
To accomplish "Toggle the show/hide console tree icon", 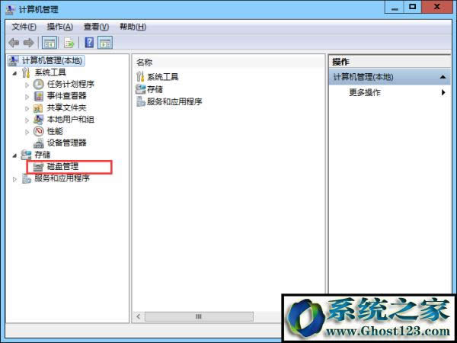I will tap(50, 43).
